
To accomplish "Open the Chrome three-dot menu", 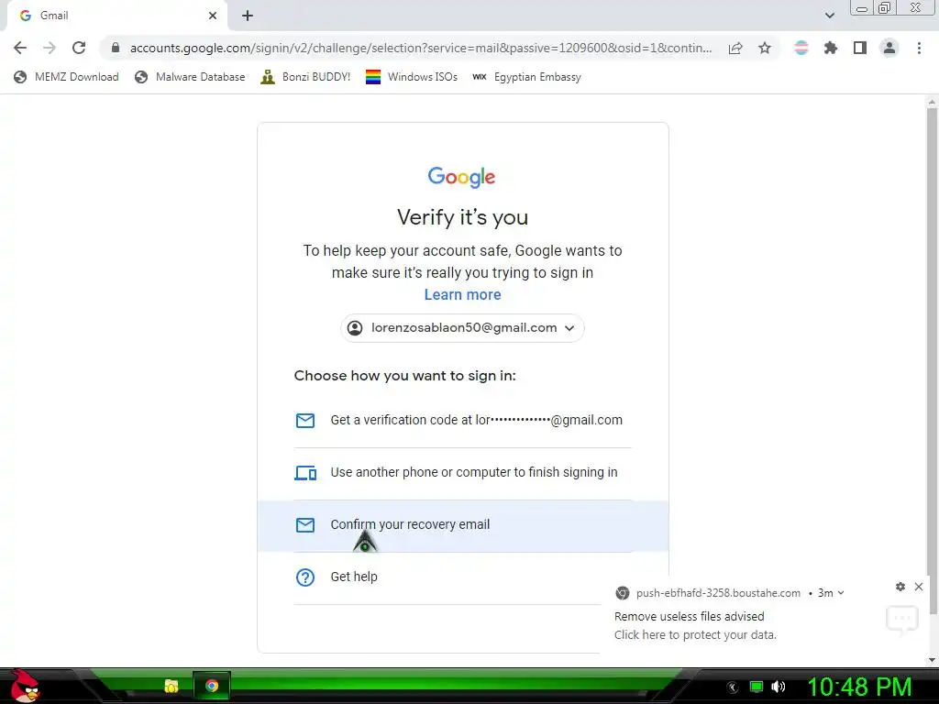I will pyautogui.click(x=919, y=48).
